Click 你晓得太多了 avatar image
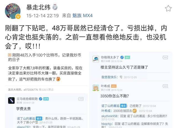This screenshot has width=177, height=128. tap(96, 59)
